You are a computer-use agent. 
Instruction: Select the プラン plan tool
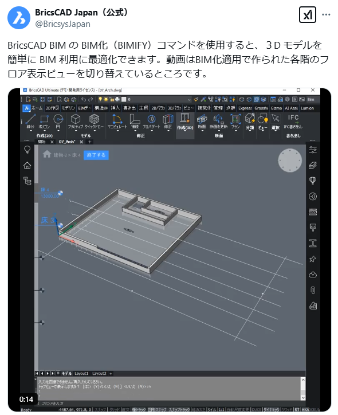tap(235, 121)
